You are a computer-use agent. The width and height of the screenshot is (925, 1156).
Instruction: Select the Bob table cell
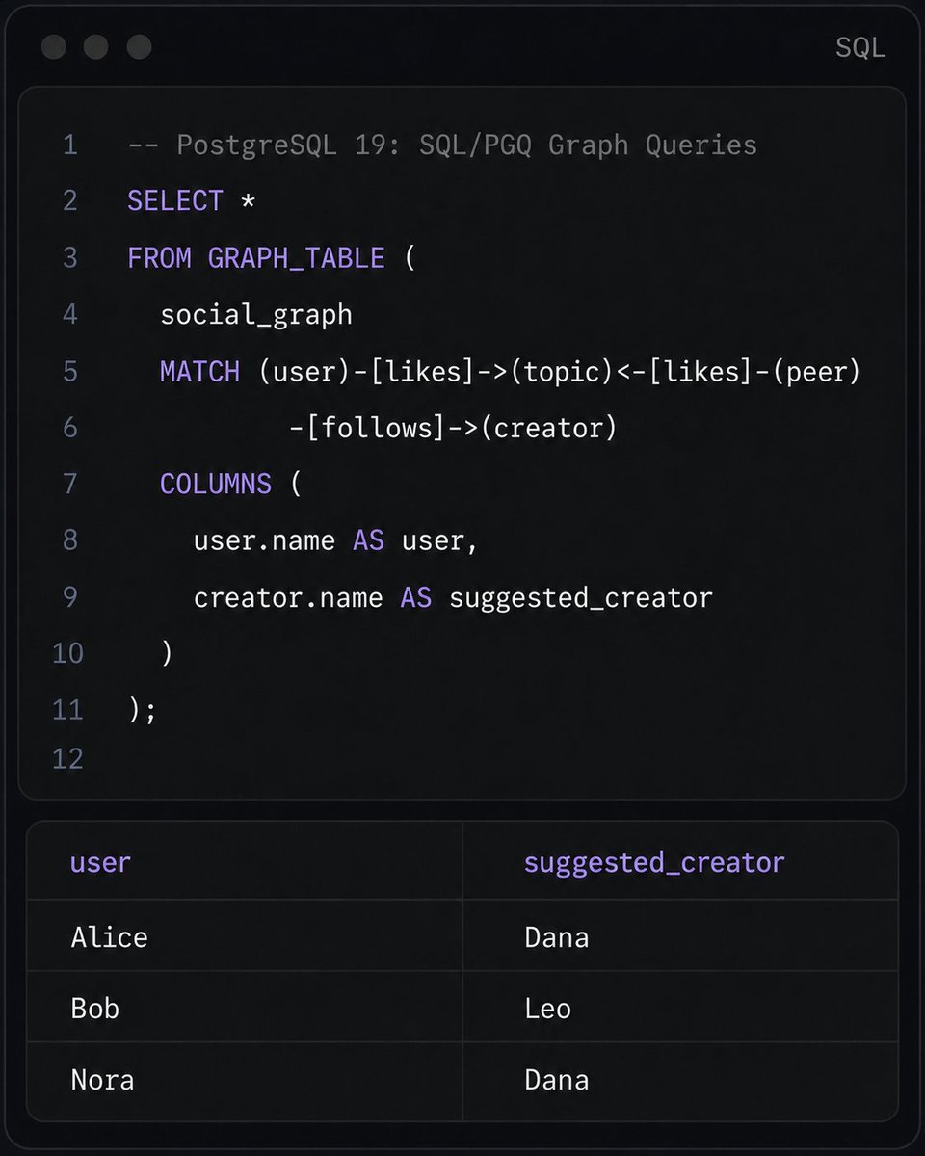[245, 1008]
